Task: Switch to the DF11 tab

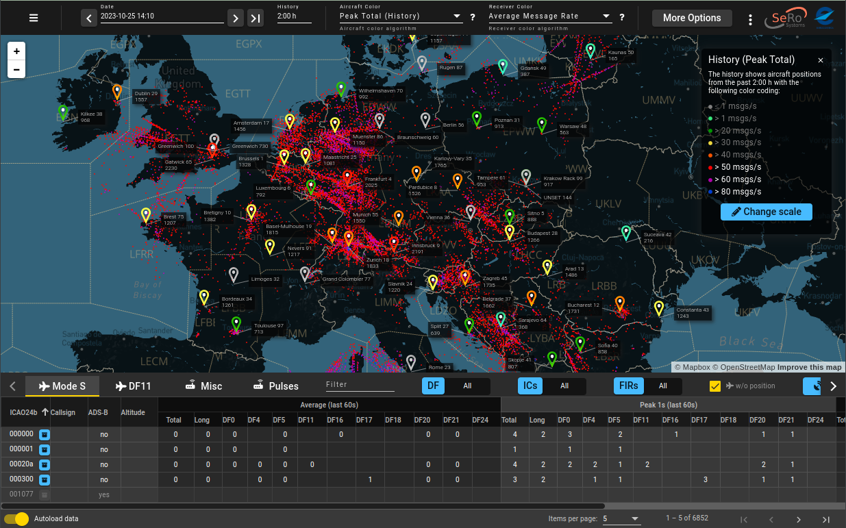Action: click(133, 386)
